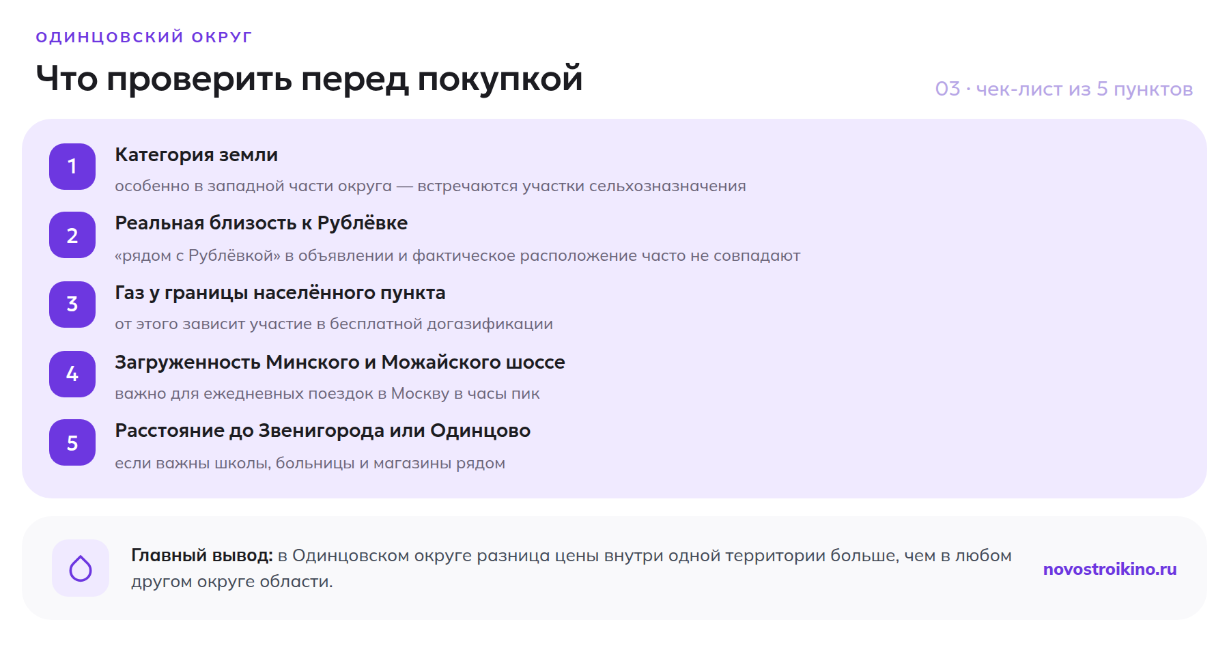The height and width of the screenshot is (665, 1229).
Task: Click the number 4 badge
Action: [x=72, y=374]
